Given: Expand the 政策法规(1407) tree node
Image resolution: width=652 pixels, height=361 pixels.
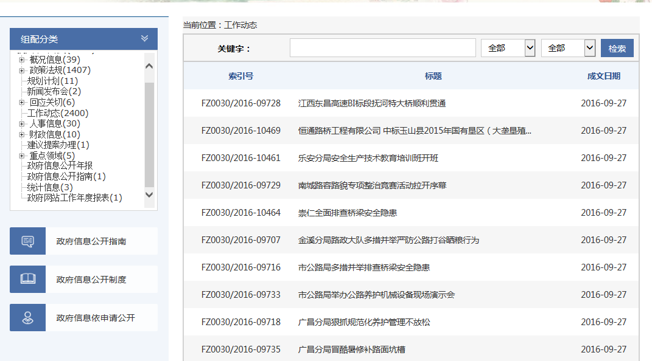Looking at the screenshot, I should click(22, 70).
